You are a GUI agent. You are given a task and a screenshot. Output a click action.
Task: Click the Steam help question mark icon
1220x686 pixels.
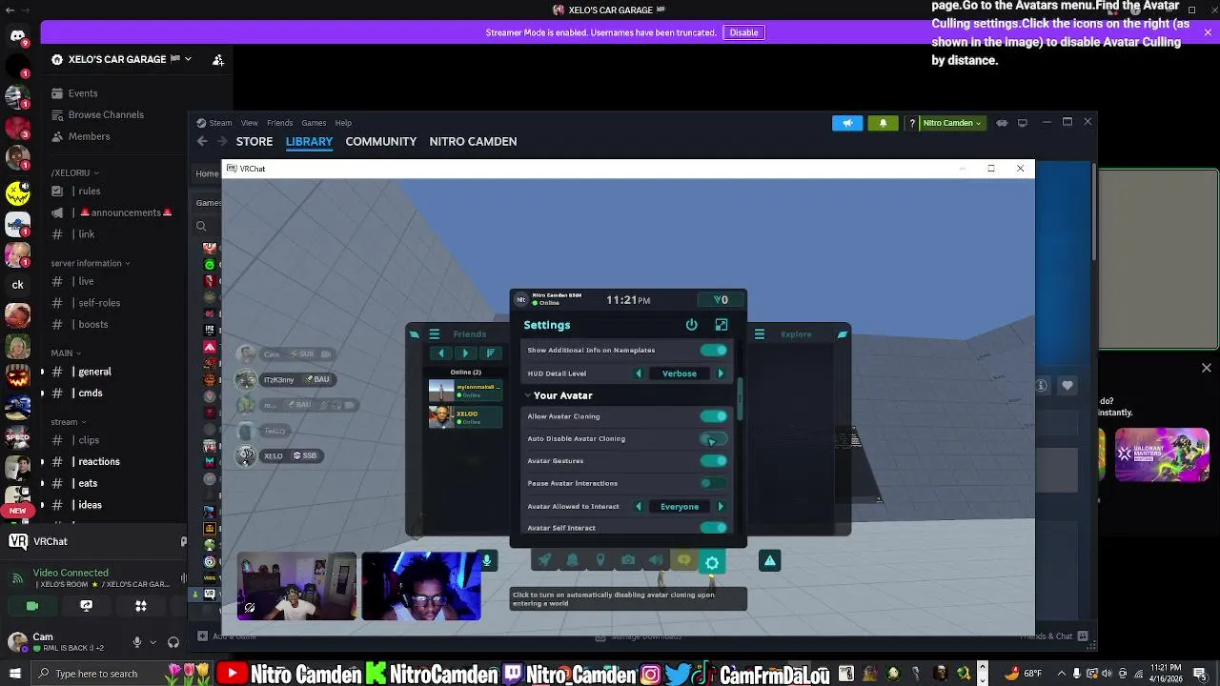[x=912, y=123]
